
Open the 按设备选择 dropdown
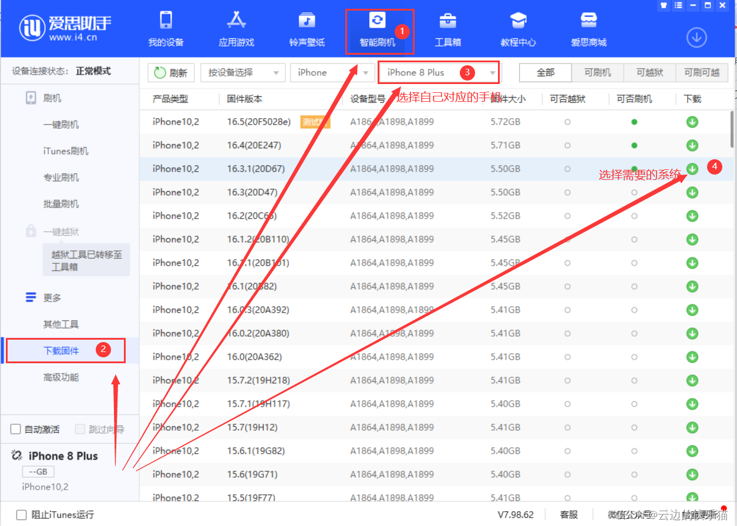[x=243, y=72]
